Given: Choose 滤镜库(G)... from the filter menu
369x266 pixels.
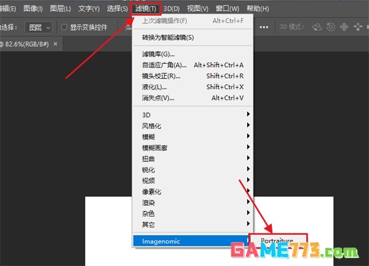Looking at the screenshot, I should click(159, 54).
